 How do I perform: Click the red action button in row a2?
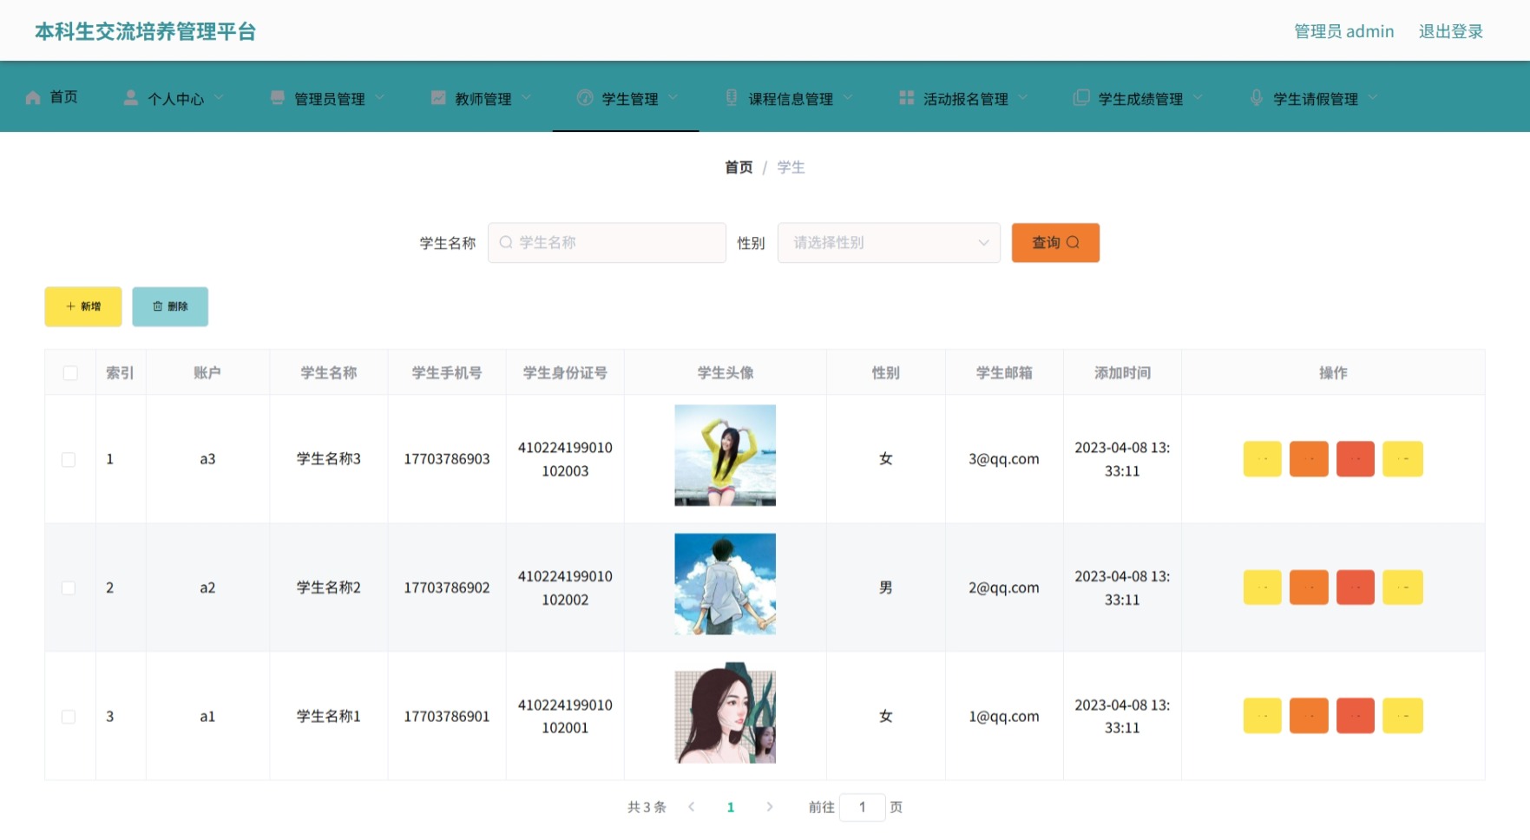[x=1356, y=587]
